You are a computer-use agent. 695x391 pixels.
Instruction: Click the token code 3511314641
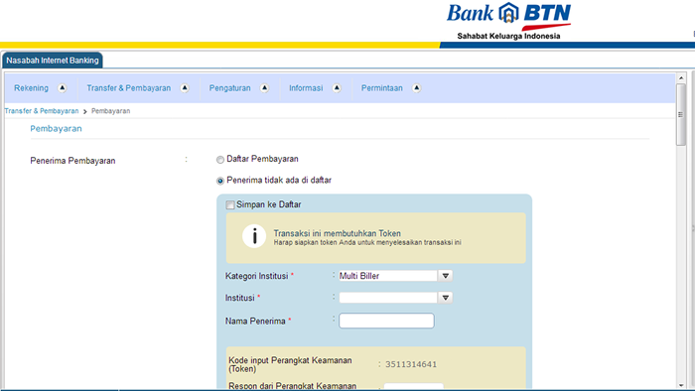tap(411, 364)
